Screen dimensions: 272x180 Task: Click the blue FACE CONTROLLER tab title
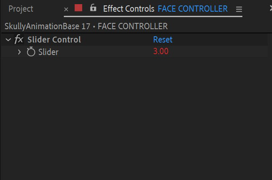(x=193, y=9)
